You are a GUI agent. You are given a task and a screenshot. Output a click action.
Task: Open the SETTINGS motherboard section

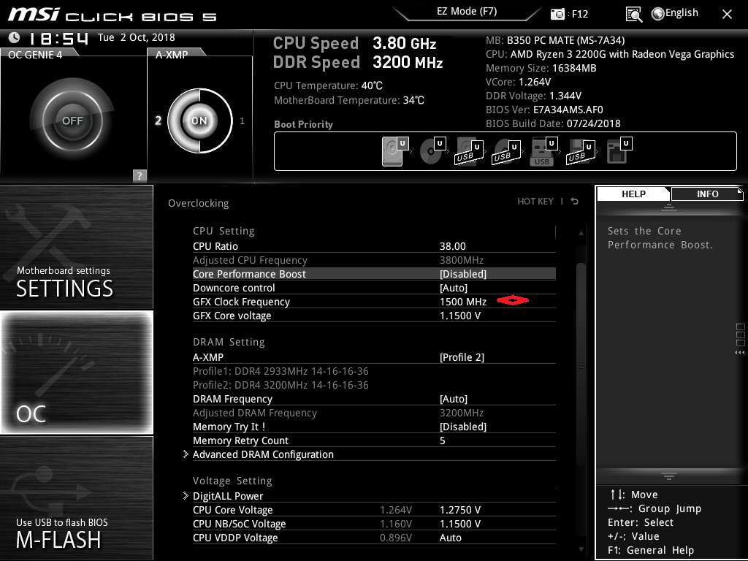76,247
